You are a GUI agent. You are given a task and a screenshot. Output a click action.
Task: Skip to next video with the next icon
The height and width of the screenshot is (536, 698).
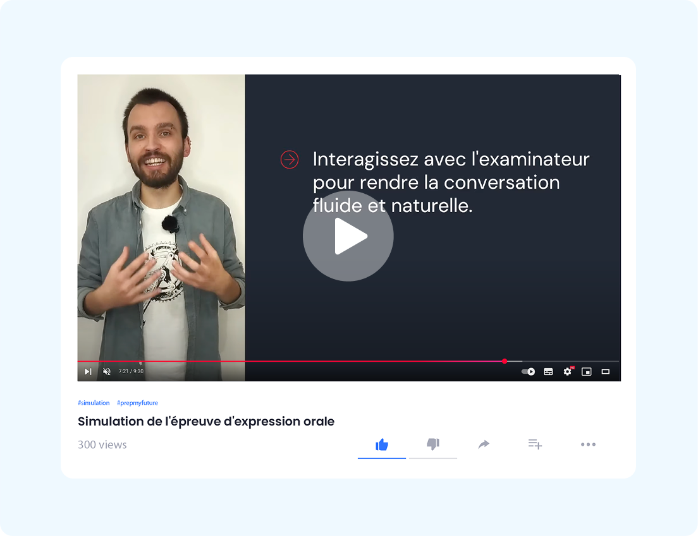[x=88, y=372]
